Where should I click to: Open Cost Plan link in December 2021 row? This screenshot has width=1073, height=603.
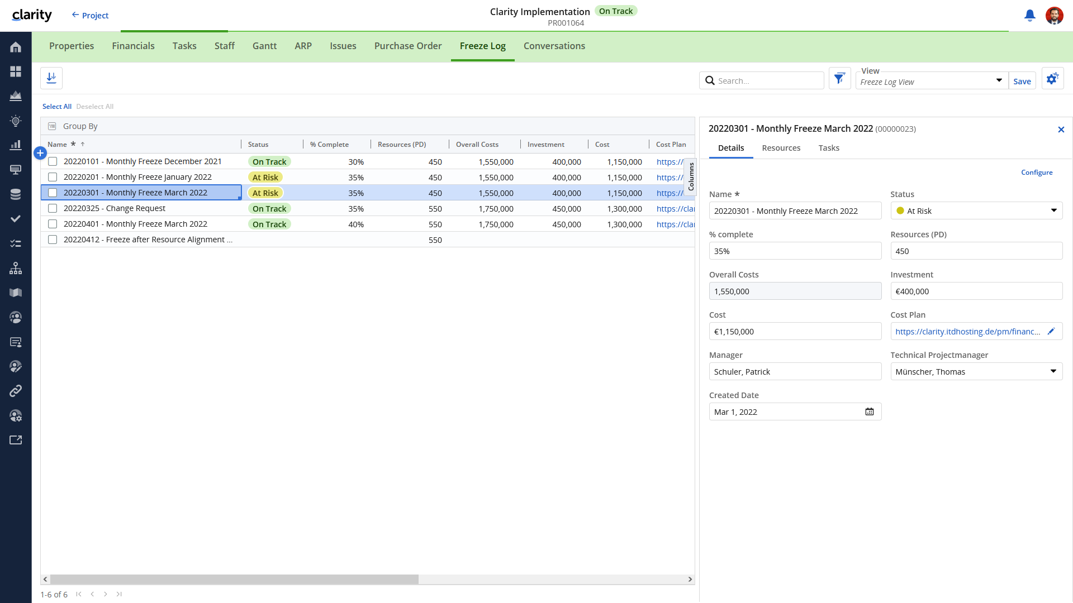tap(670, 162)
